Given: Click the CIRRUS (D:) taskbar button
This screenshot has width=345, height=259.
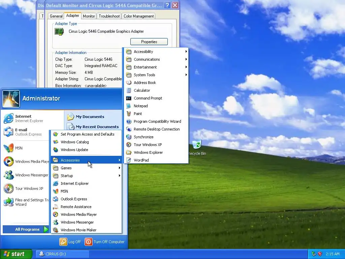Looking at the screenshot, I should click(x=62, y=254).
